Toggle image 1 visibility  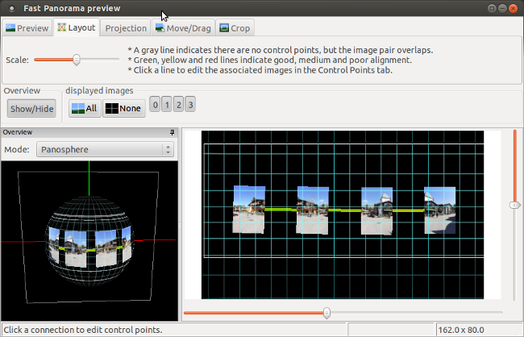point(166,105)
